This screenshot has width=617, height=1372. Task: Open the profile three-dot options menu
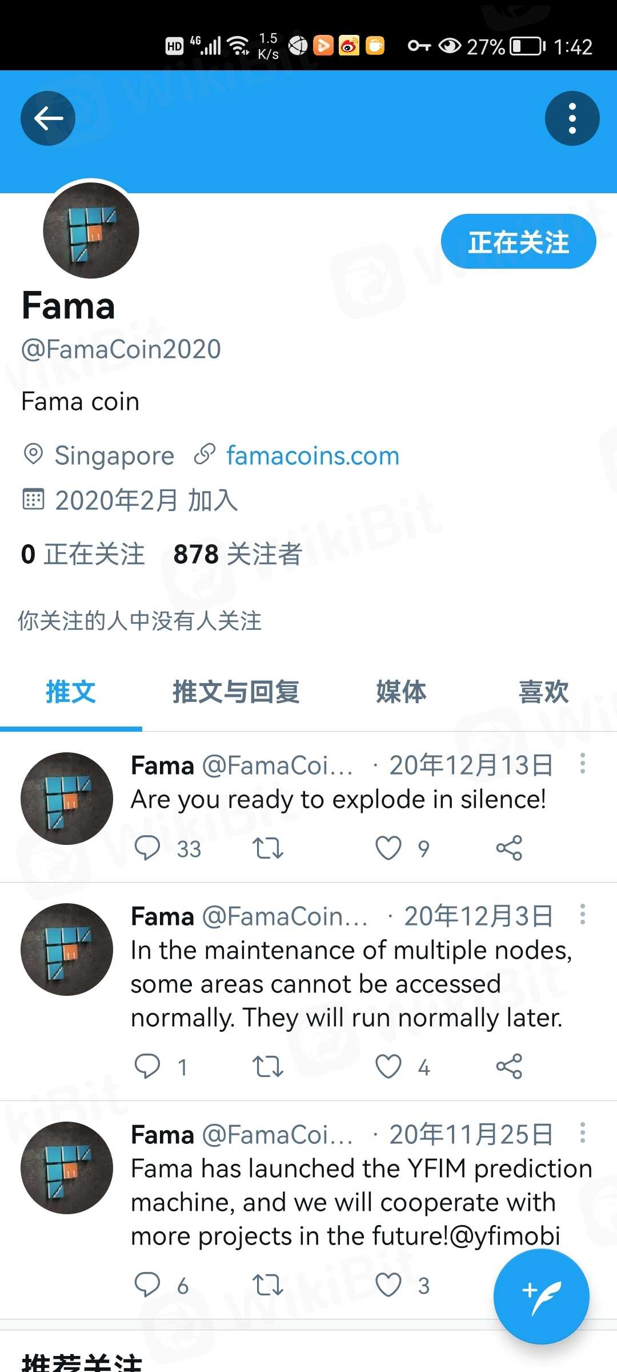[x=572, y=118]
